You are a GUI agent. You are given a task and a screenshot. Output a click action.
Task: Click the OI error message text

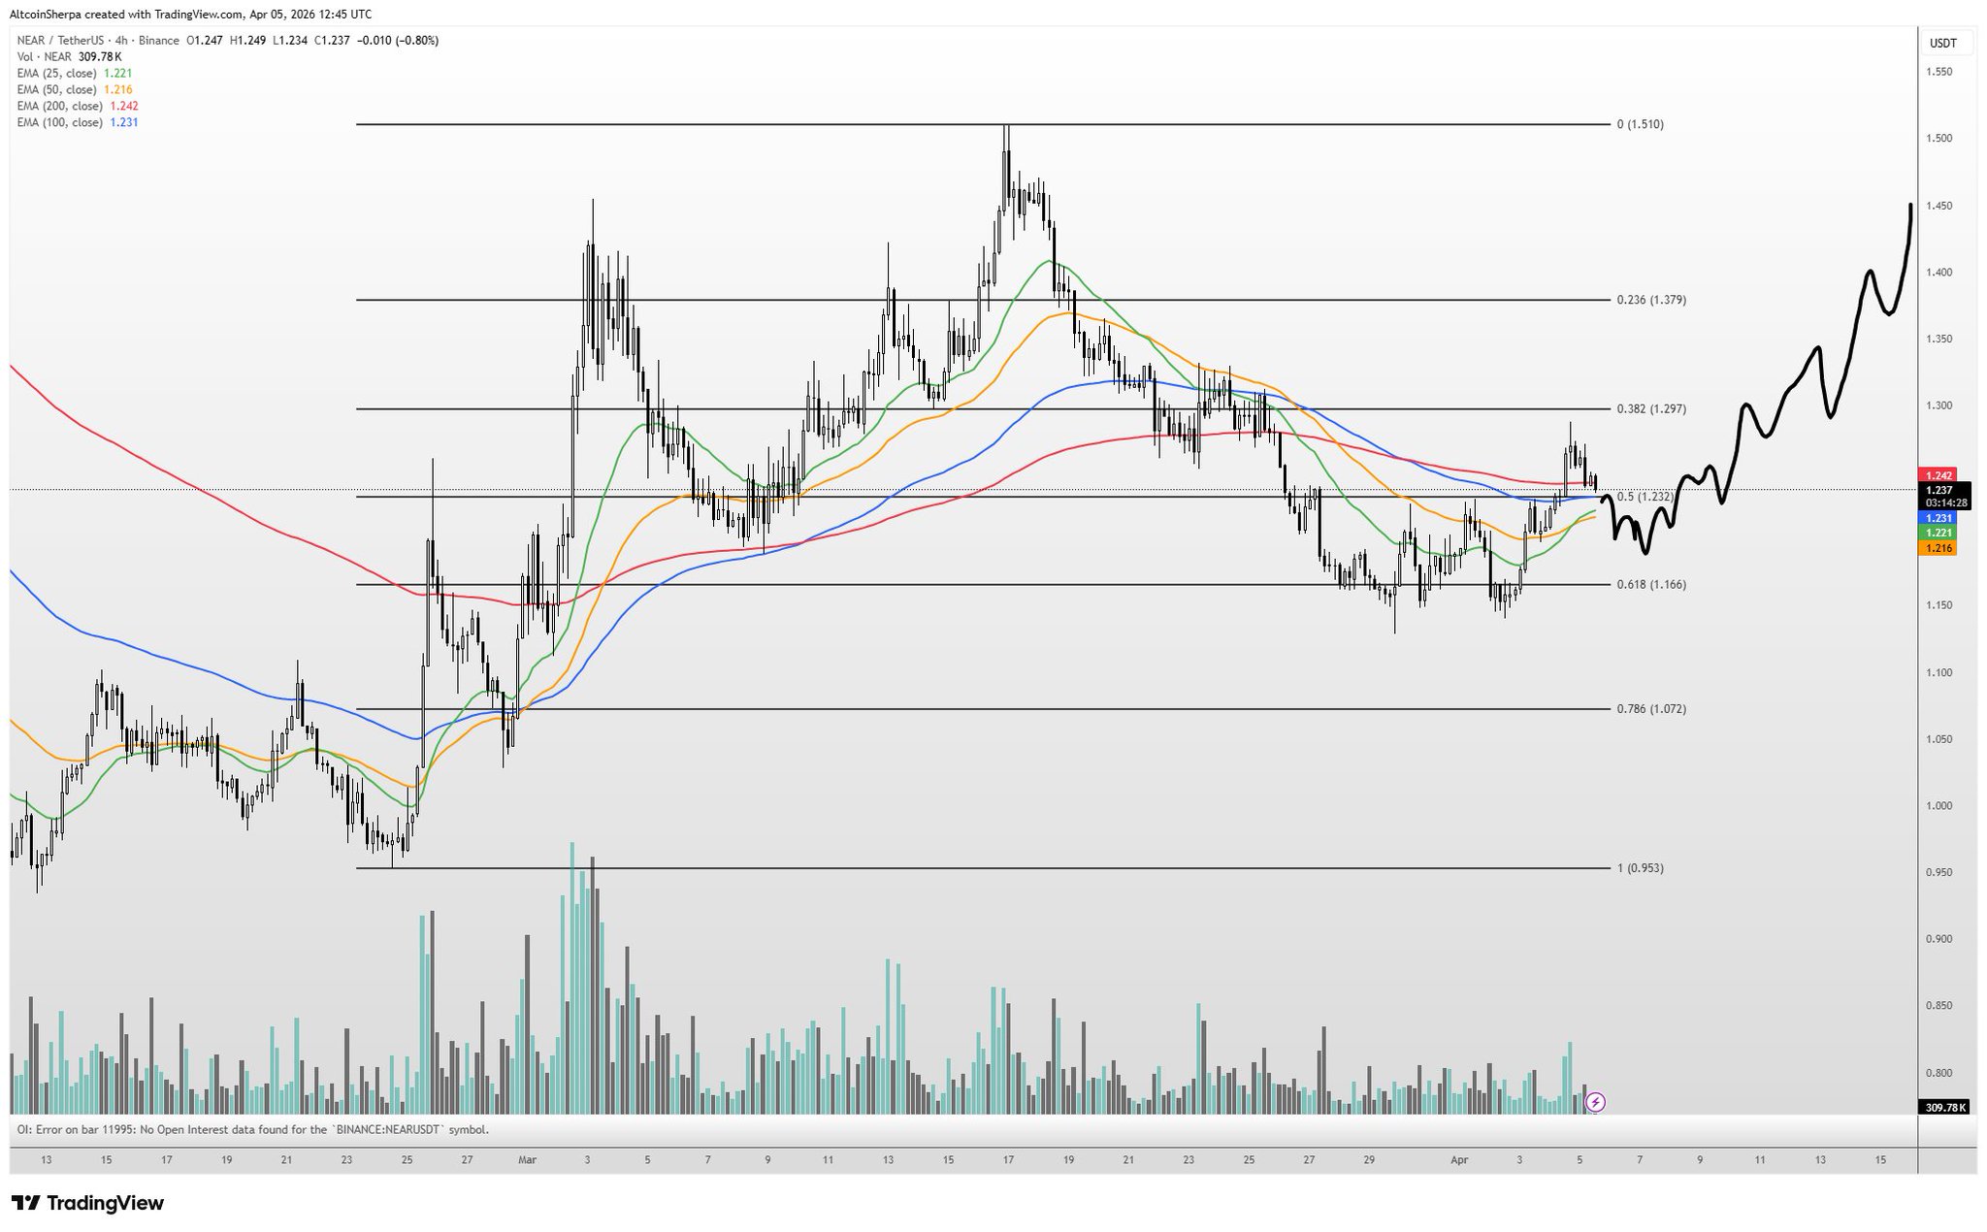point(252,1130)
